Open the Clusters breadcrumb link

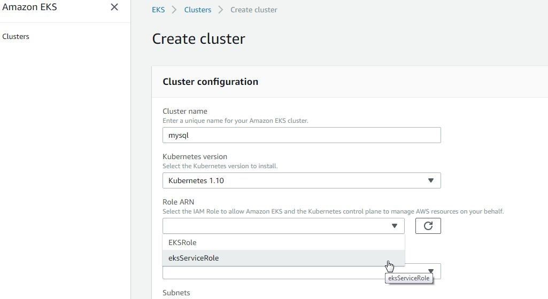[x=198, y=10]
